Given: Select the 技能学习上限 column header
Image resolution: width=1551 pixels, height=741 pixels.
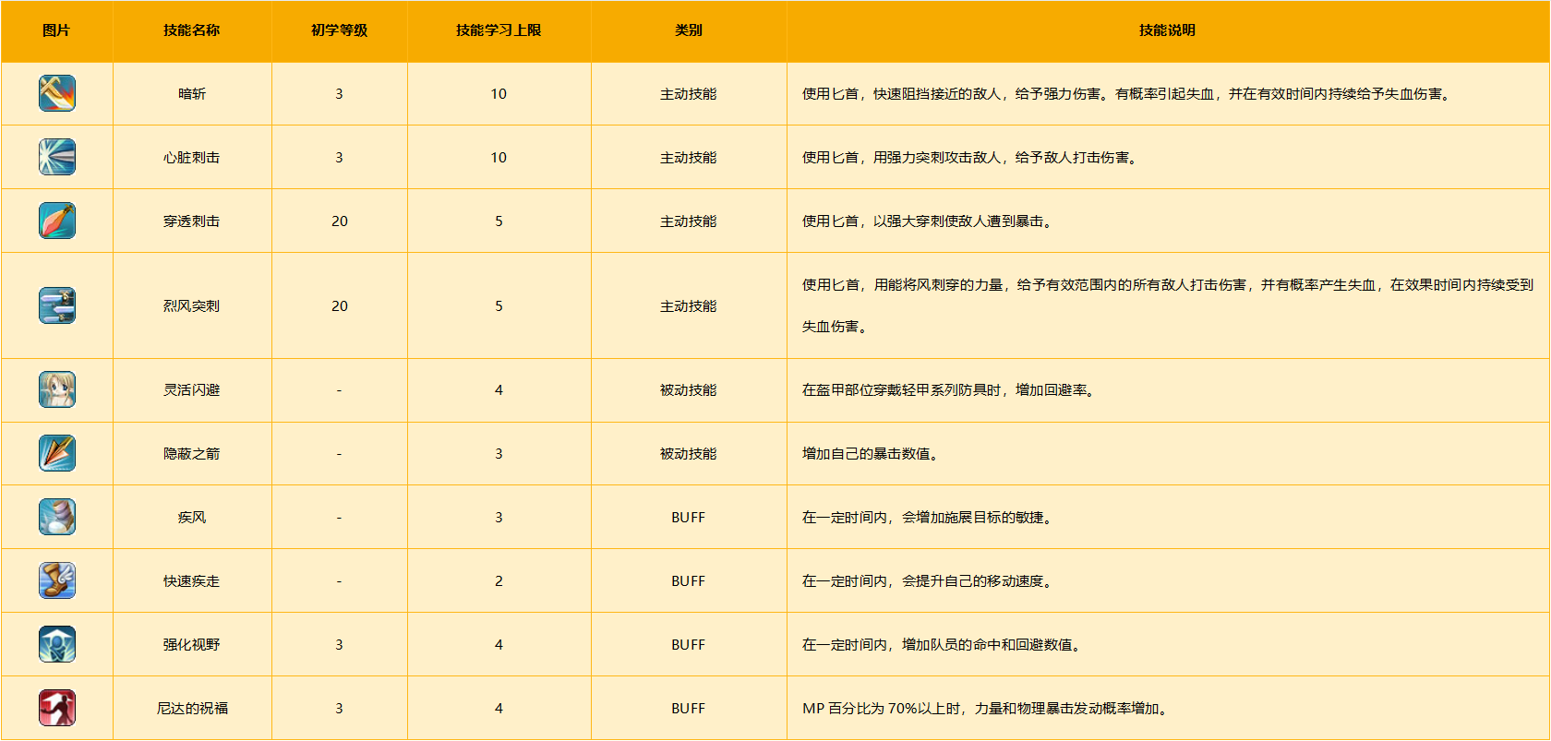Looking at the screenshot, I should (499, 30).
